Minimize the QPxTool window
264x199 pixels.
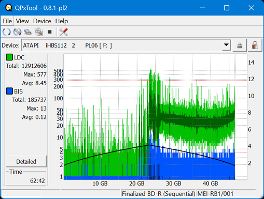point(203,8)
